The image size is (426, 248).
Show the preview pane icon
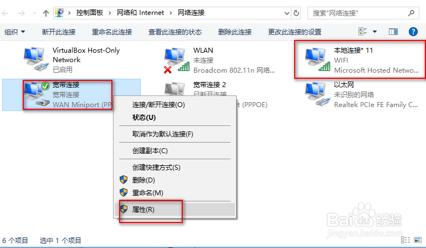393,32
